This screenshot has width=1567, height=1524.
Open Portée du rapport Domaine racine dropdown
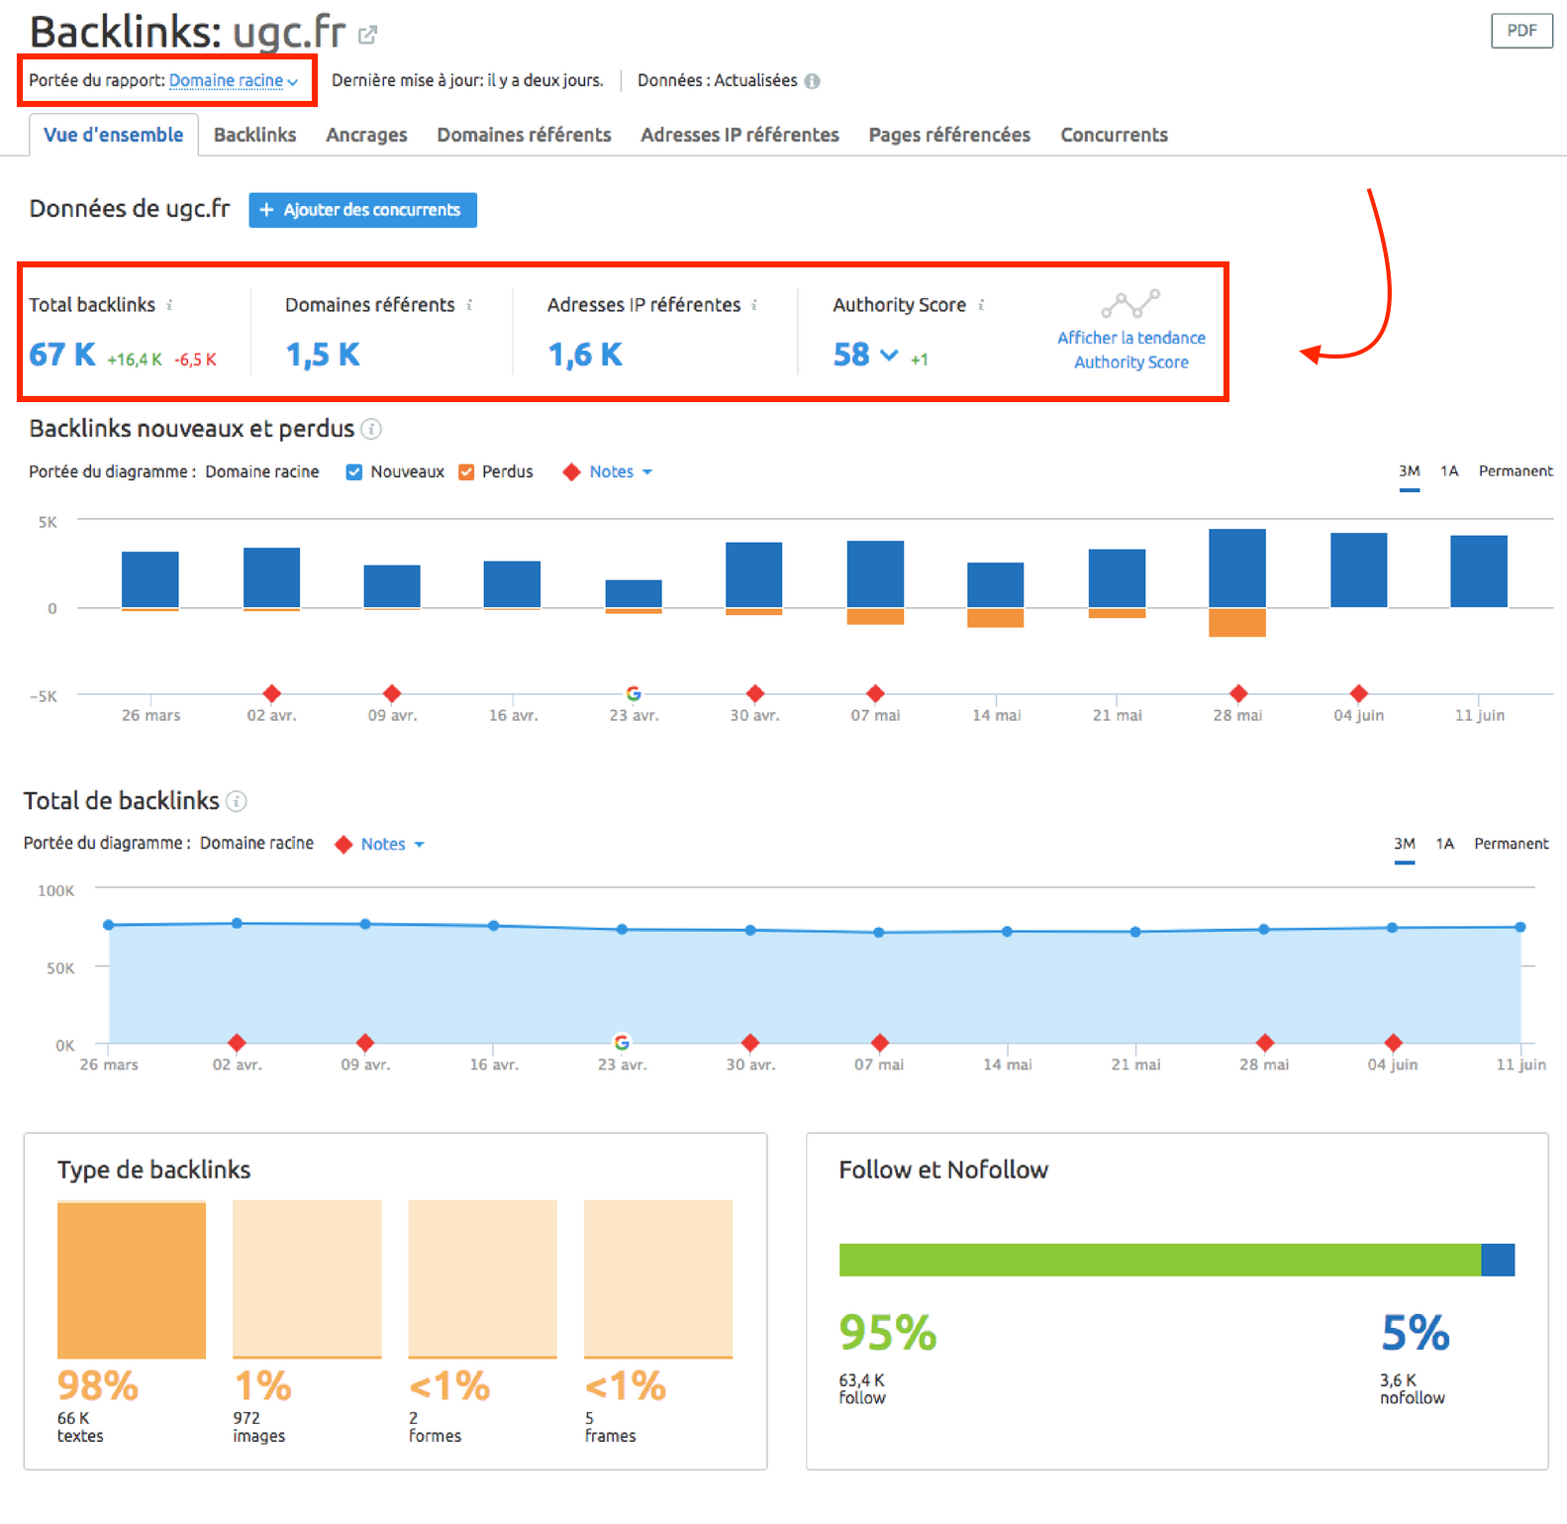pyautogui.click(x=234, y=81)
